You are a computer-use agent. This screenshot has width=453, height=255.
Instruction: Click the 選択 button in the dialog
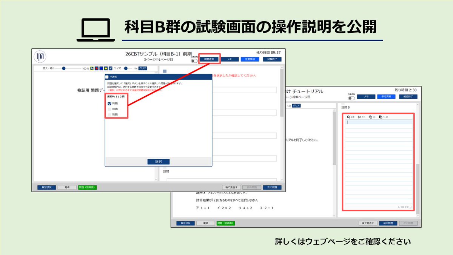tap(159, 162)
